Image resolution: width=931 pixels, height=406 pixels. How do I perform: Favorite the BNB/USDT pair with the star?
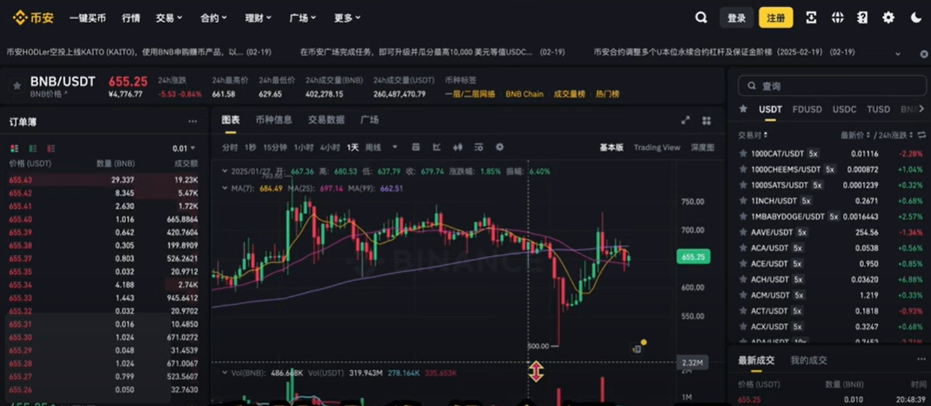click(16, 86)
